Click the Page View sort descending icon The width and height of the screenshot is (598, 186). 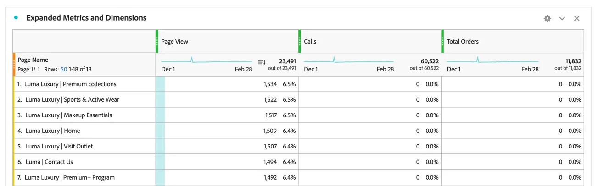point(262,62)
